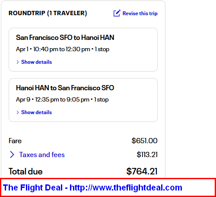216x197 pixels.
Task: Click the Apr 9 12:35 pm departure line
Action: pyautogui.click(x=62, y=100)
